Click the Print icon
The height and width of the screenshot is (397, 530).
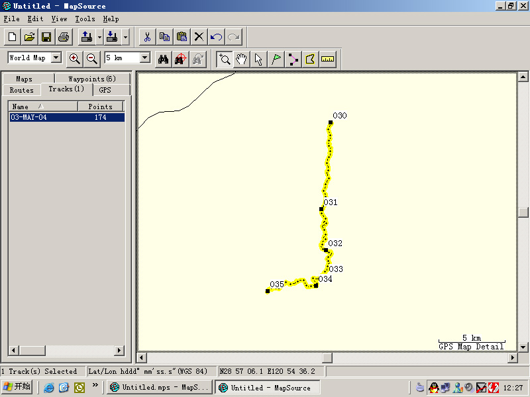(64, 37)
